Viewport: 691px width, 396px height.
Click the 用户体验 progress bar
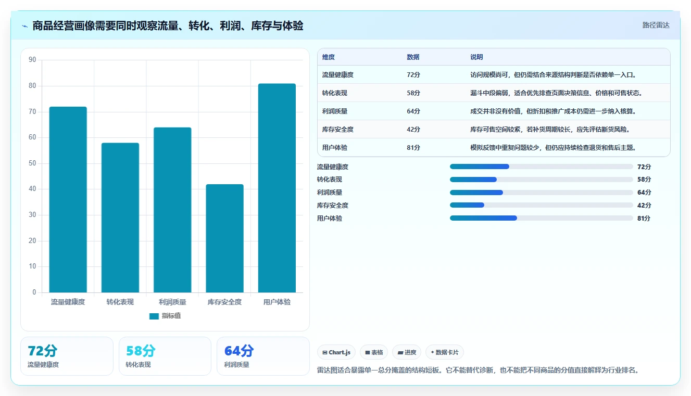(x=541, y=219)
